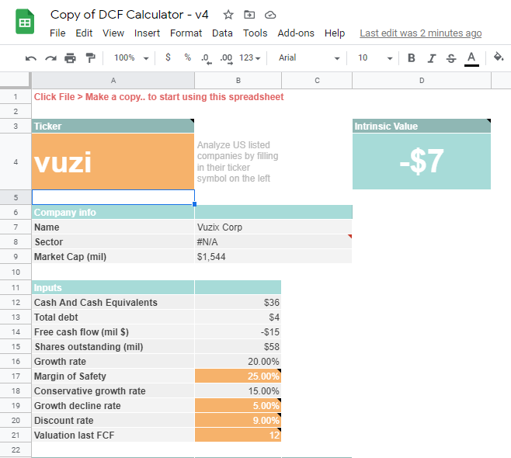Click the Ticker header cell

(113, 126)
